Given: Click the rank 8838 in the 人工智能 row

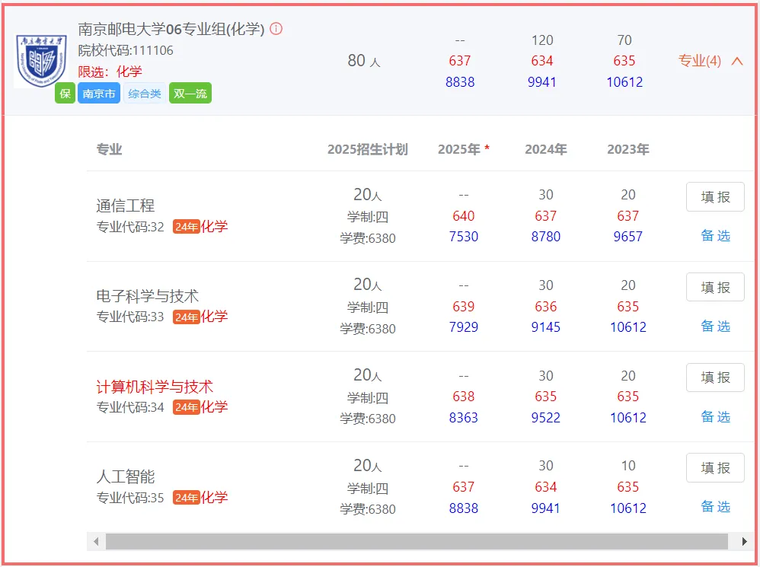Looking at the screenshot, I should pyautogui.click(x=463, y=508).
